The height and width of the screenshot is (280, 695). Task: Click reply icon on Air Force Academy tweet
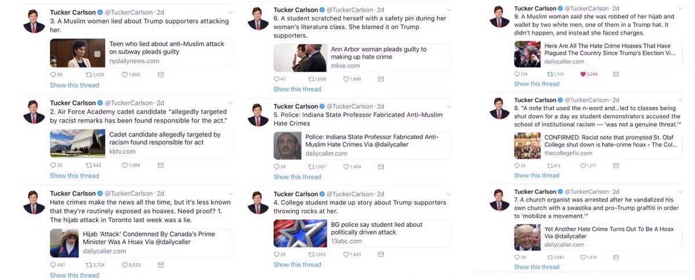point(53,165)
